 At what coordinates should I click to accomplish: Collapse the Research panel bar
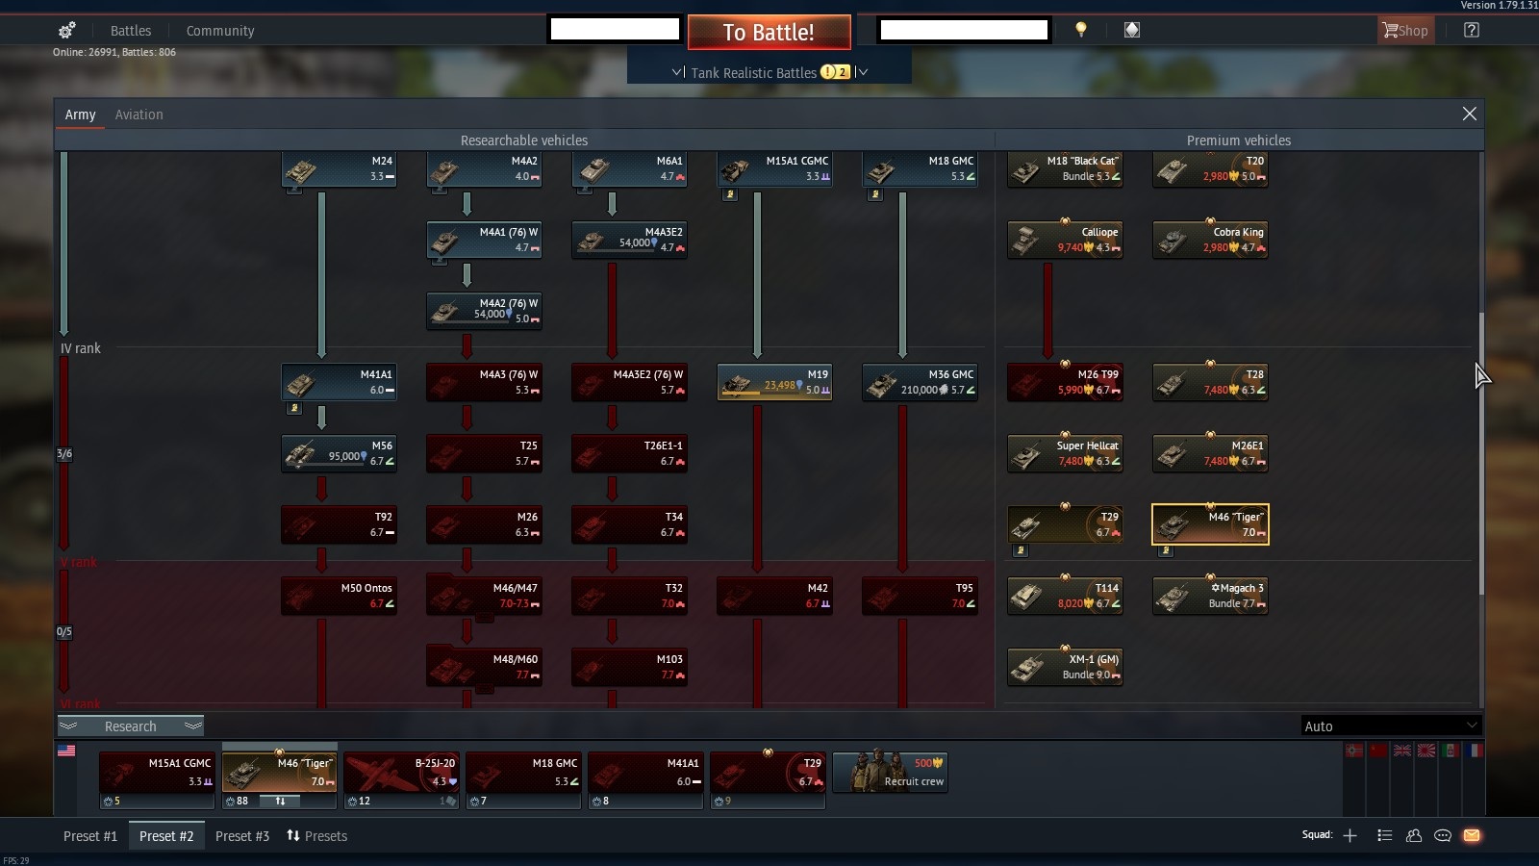[x=131, y=726]
